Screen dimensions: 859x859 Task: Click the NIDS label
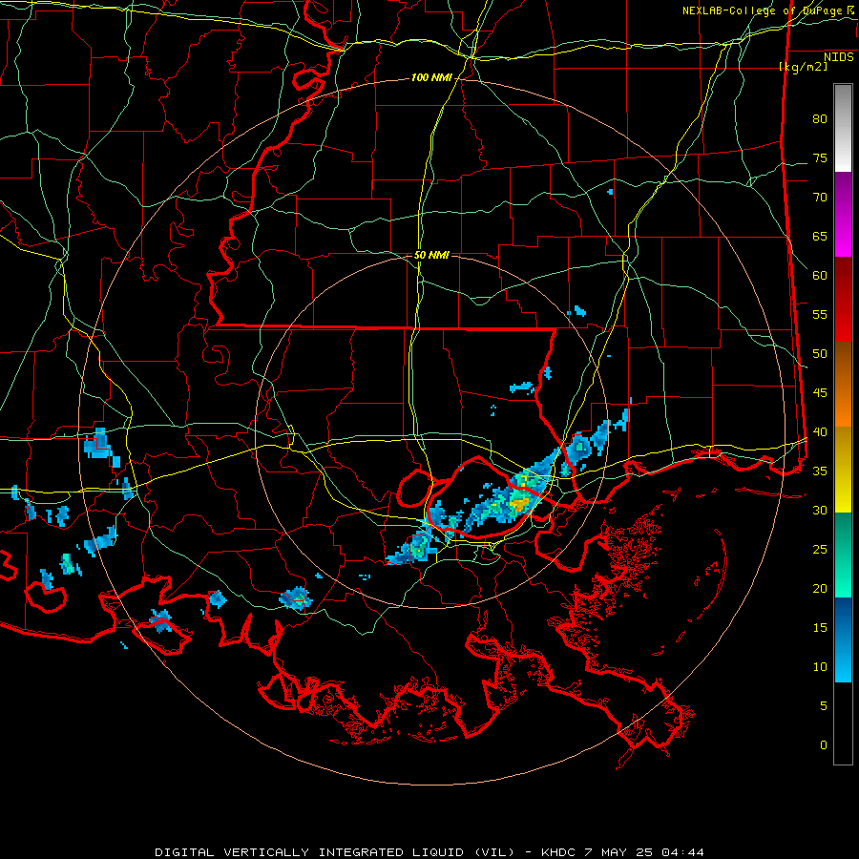click(x=838, y=57)
